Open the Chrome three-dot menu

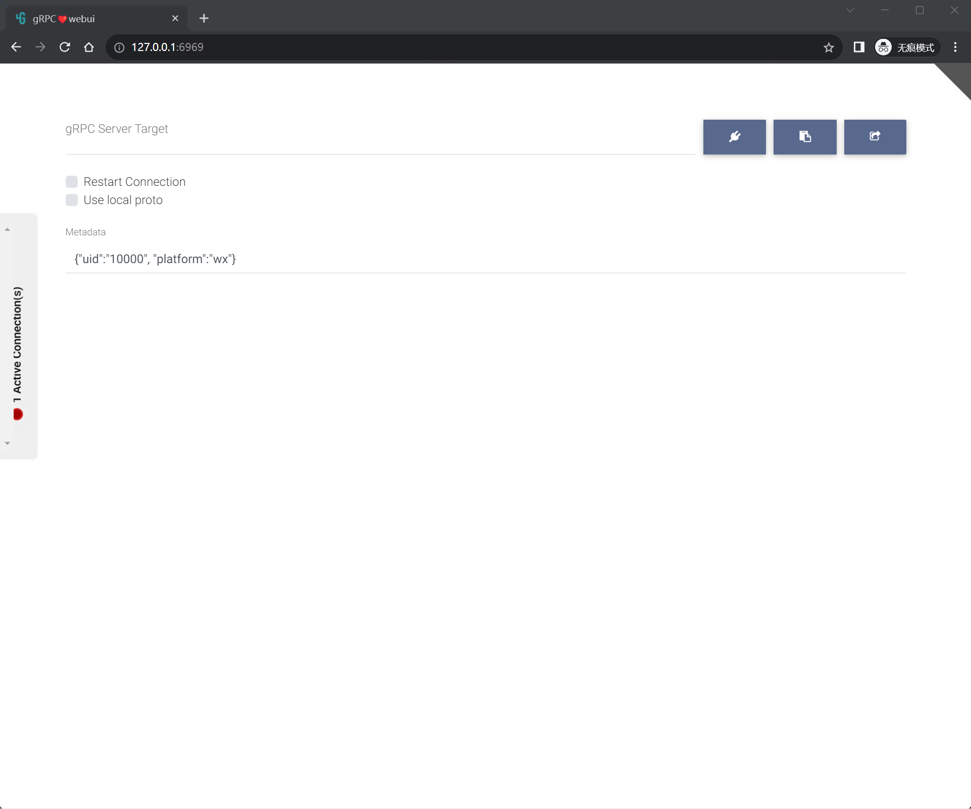(955, 47)
